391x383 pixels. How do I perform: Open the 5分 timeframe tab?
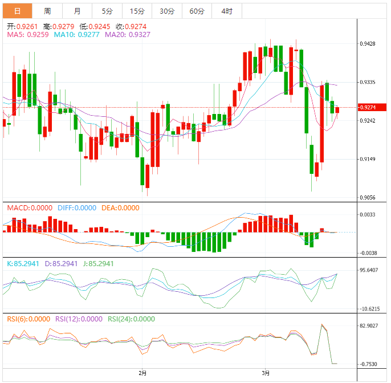point(107,11)
